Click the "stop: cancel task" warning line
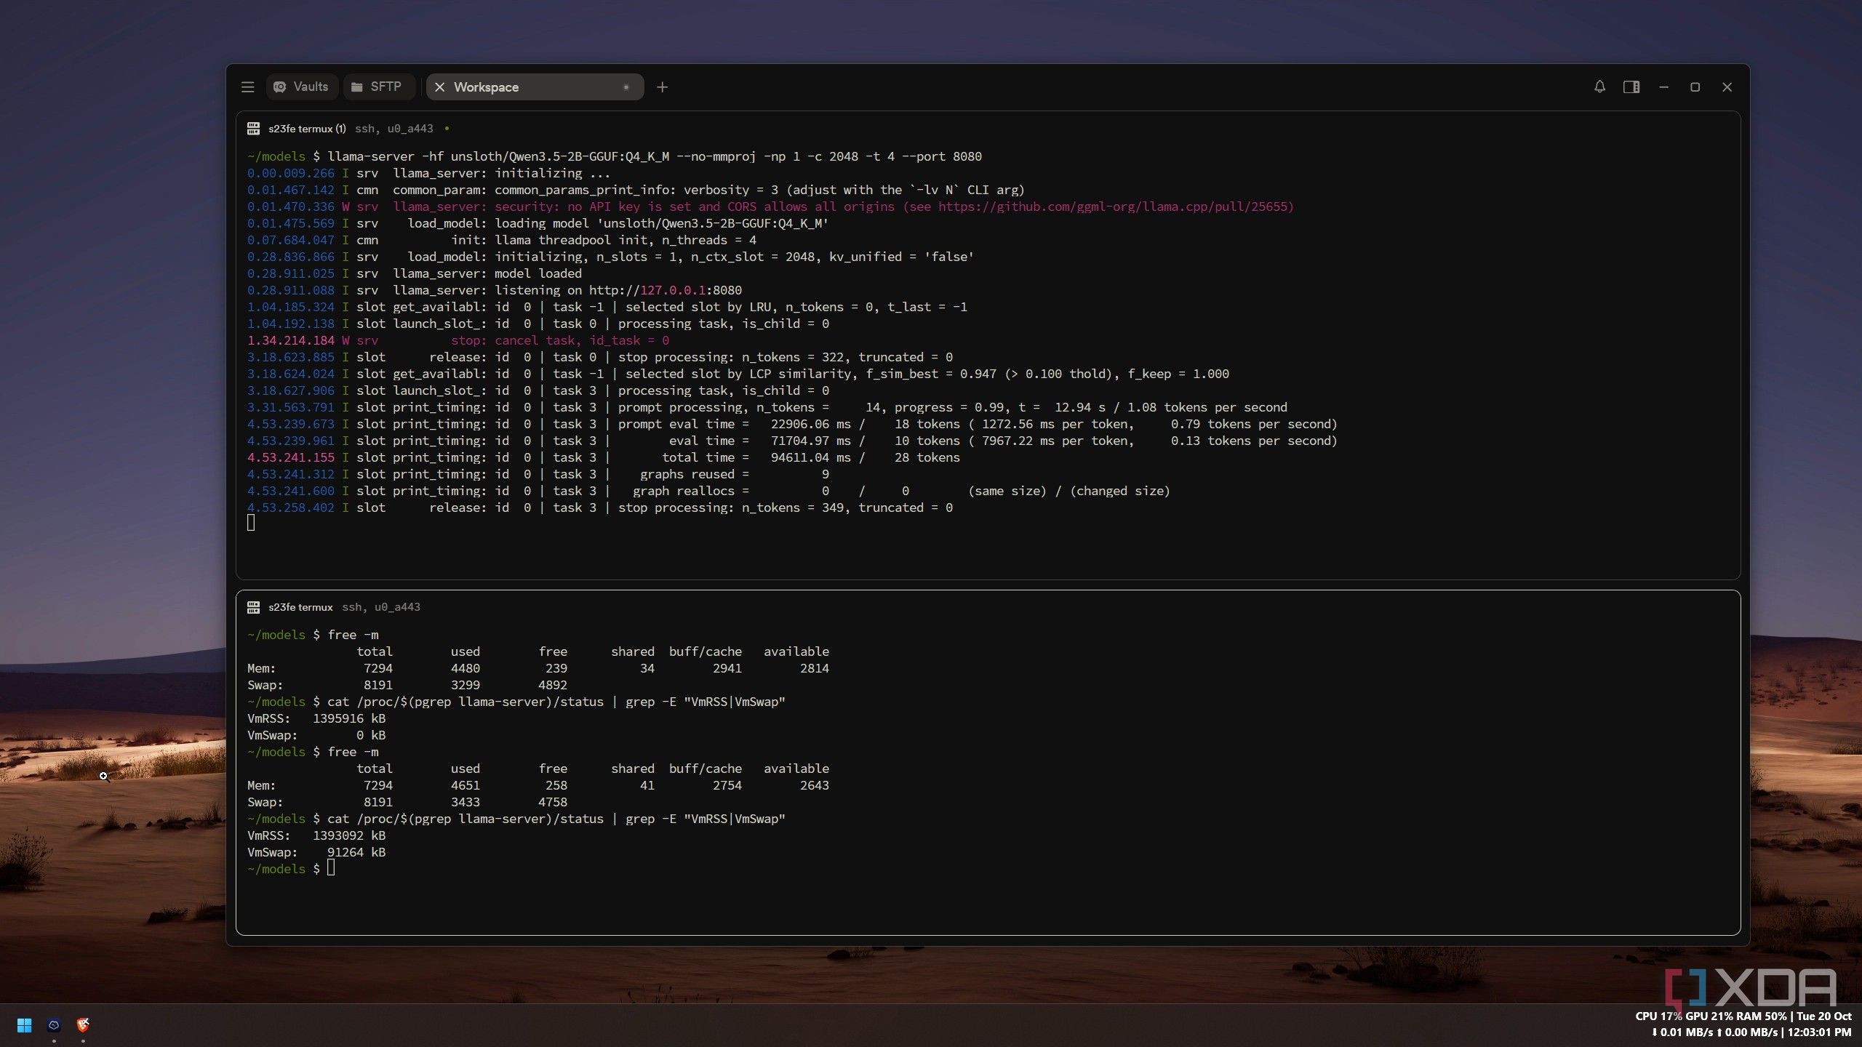Viewport: 1862px width, 1047px height. pos(458,340)
